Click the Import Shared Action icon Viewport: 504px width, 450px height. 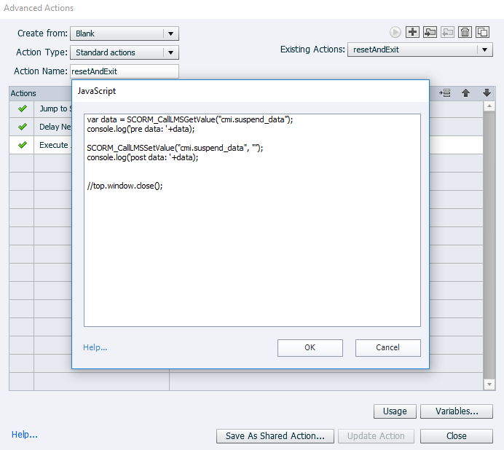pyautogui.click(x=430, y=32)
